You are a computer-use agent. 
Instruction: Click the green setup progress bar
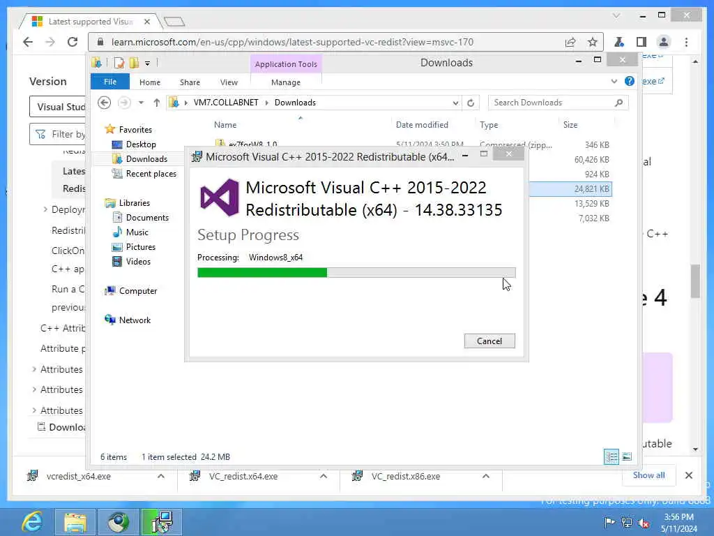click(356, 273)
